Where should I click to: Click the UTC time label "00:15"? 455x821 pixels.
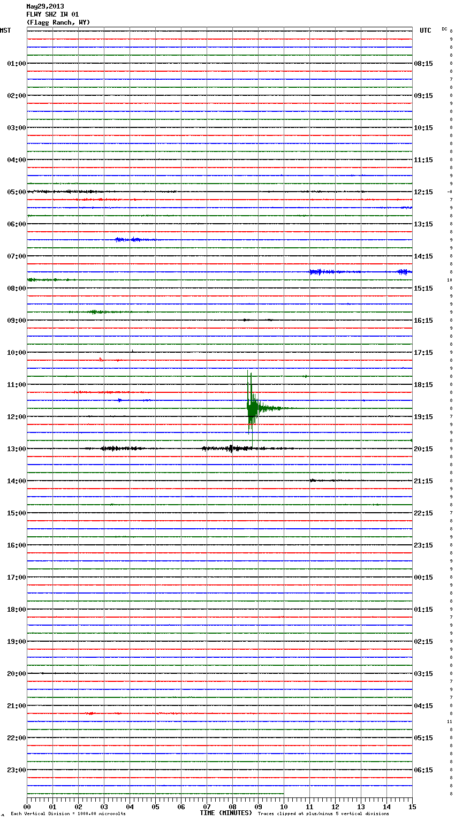coord(423,577)
